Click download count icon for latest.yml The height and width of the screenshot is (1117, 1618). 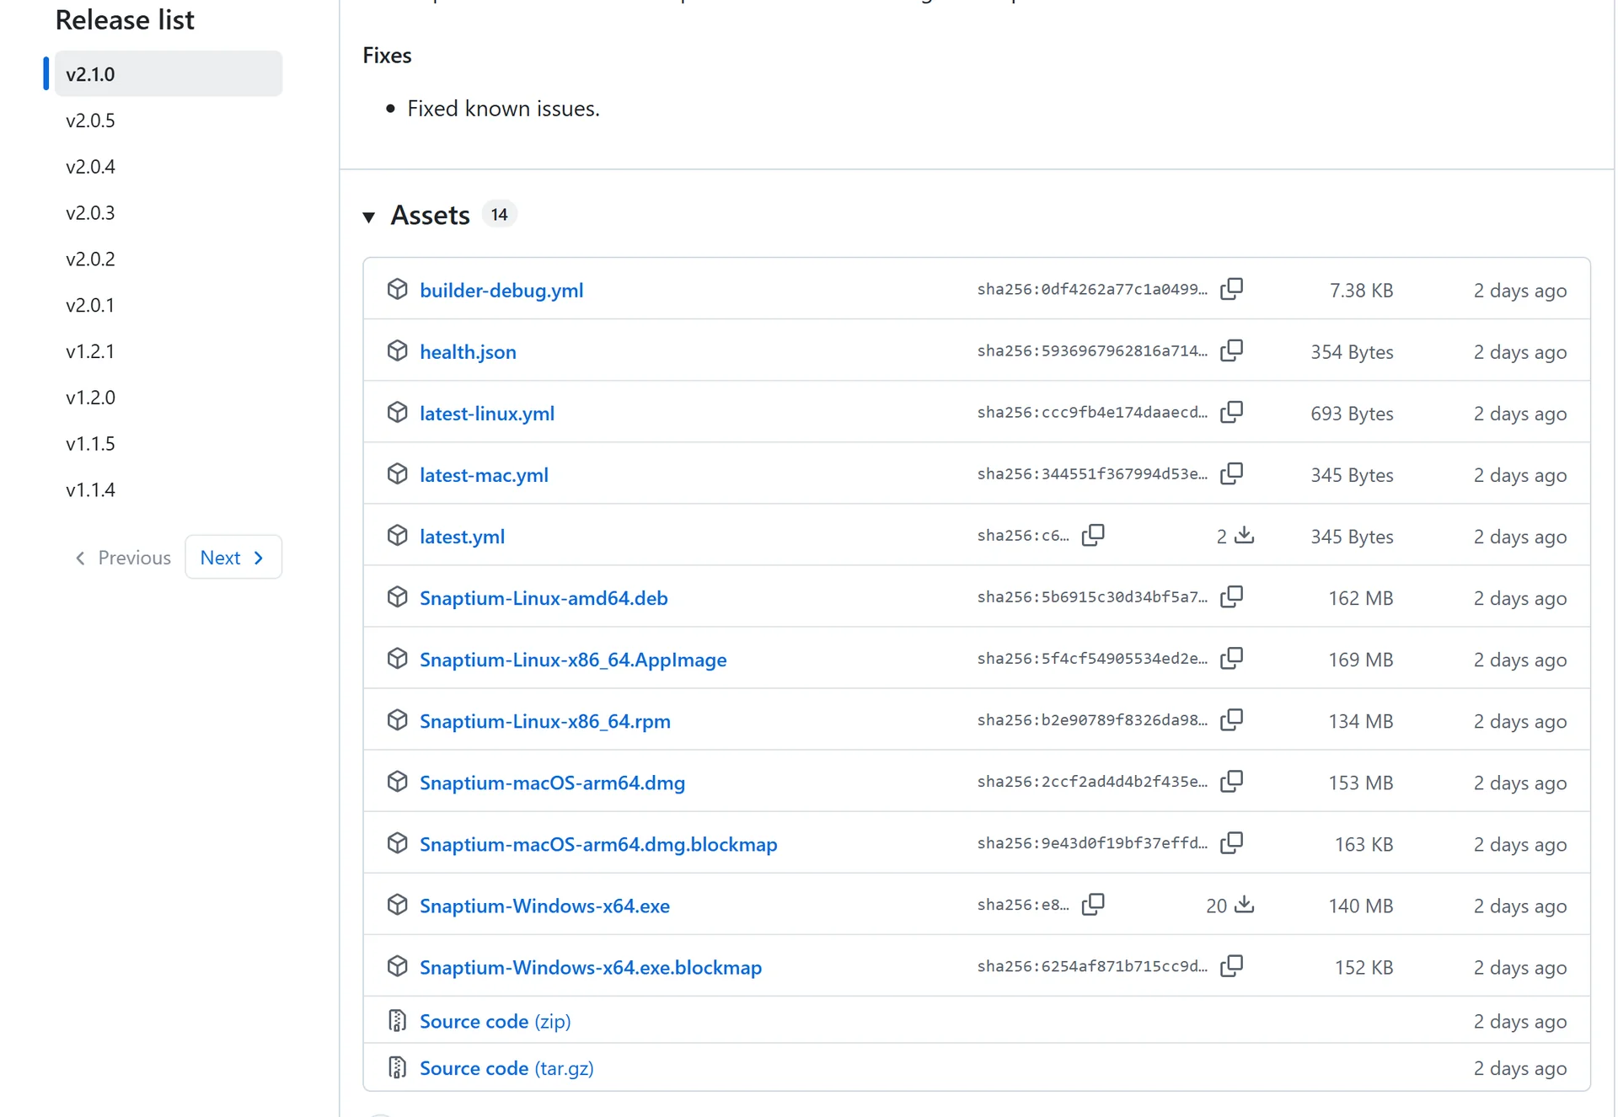coord(1245,535)
